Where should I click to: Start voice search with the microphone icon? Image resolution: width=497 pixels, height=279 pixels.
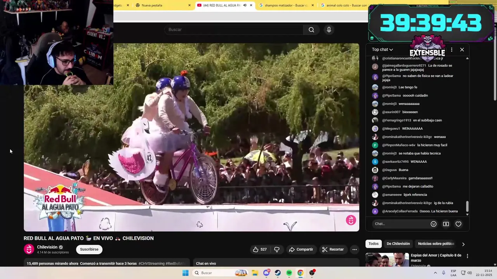329,30
